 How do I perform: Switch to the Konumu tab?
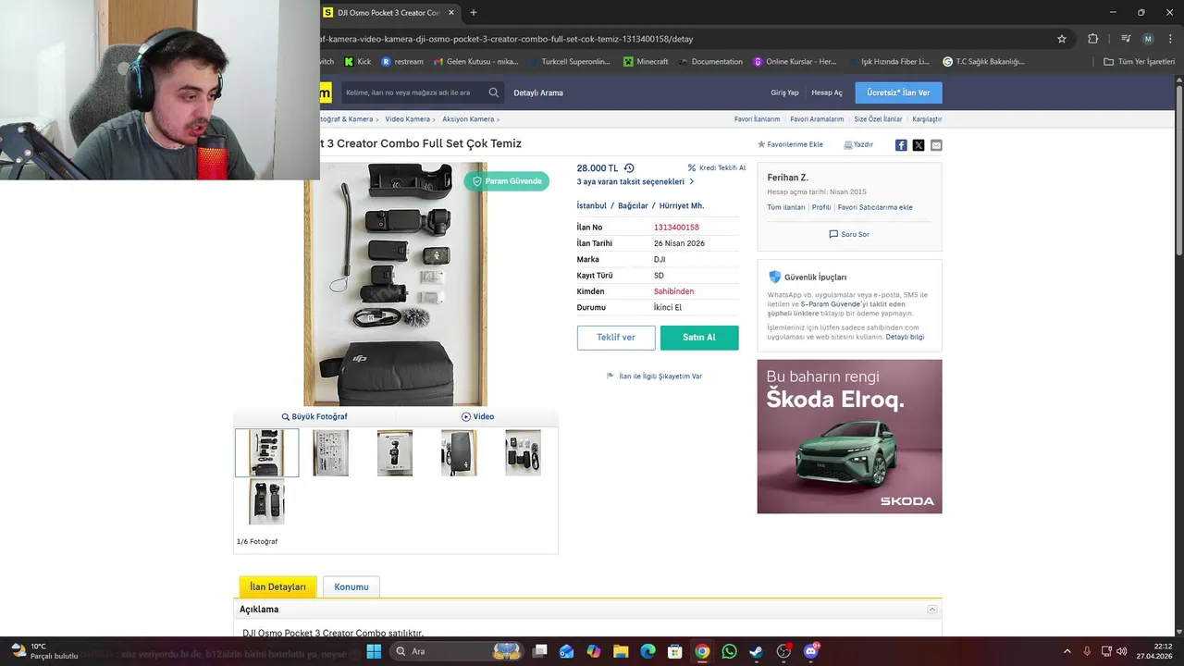coord(351,586)
